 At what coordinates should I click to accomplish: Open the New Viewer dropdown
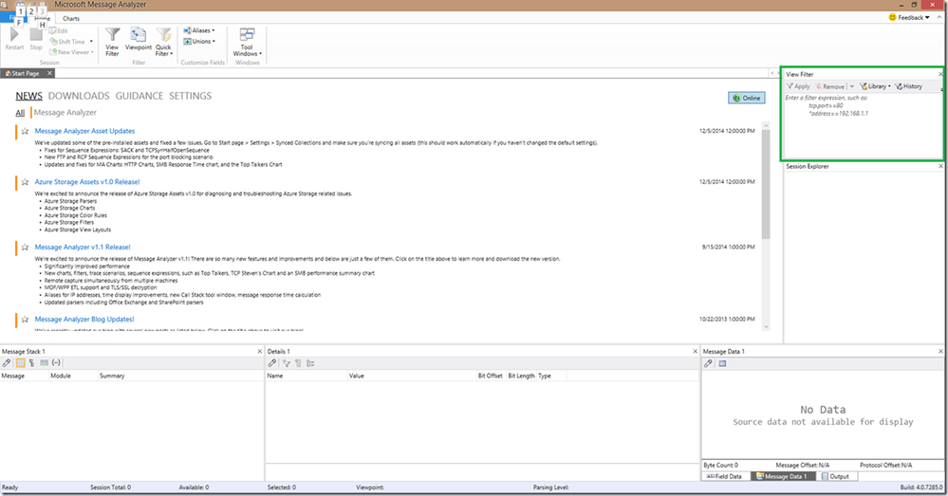[x=71, y=52]
